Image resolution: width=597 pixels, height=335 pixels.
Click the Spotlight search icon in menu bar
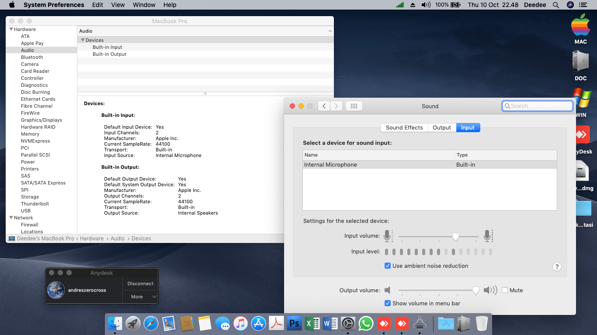point(556,5)
